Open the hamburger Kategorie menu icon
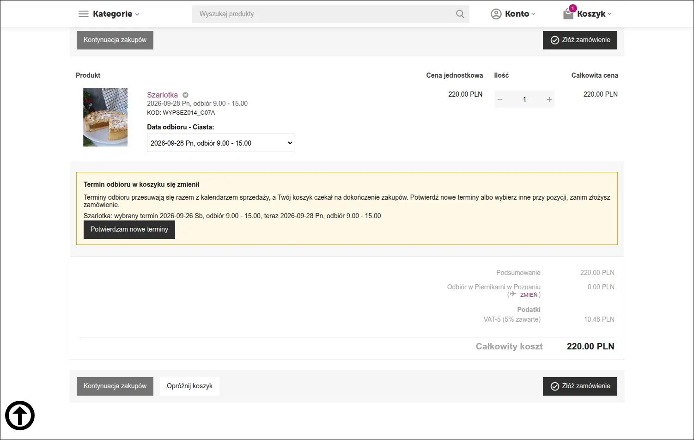This screenshot has width=694, height=440. coord(84,14)
